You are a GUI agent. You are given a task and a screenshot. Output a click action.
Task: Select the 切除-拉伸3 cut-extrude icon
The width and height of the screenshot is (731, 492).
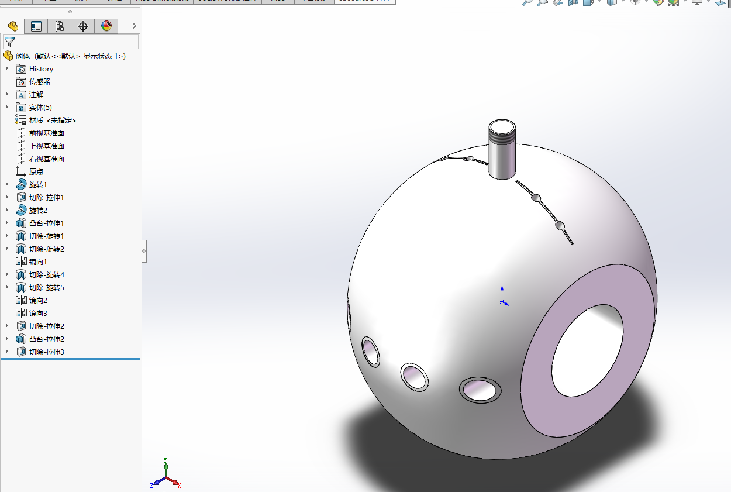click(21, 352)
